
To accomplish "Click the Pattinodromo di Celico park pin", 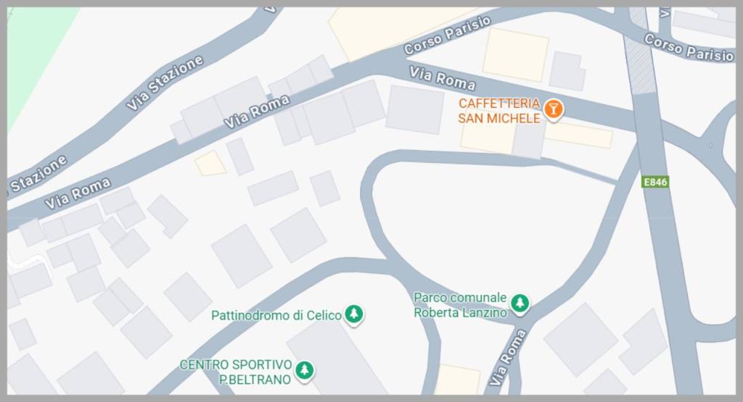I will coord(353,314).
